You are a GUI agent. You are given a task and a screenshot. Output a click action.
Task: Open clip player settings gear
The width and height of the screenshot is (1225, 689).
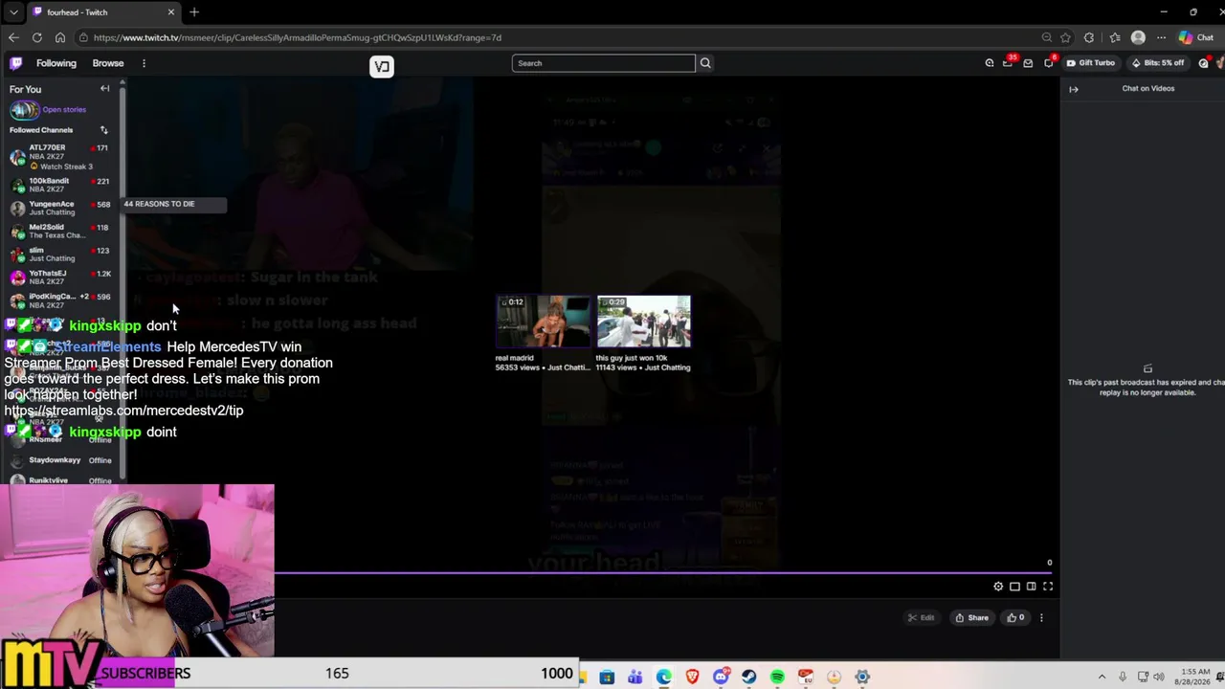[998, 587]
